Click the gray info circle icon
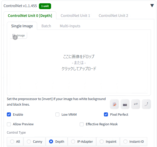Image resolution: width=157 pixels, height=147 pixels. (15, 37)
